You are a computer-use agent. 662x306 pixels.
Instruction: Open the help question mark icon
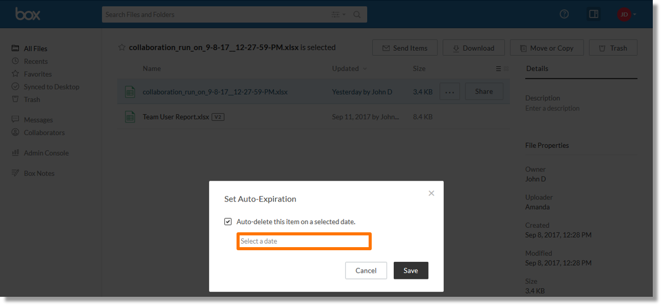click(x=564, y=14)
